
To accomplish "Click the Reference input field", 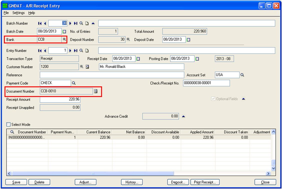I will tap(112, 75).
